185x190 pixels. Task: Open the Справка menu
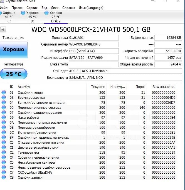pyautogui.click(x=69, y=8)
